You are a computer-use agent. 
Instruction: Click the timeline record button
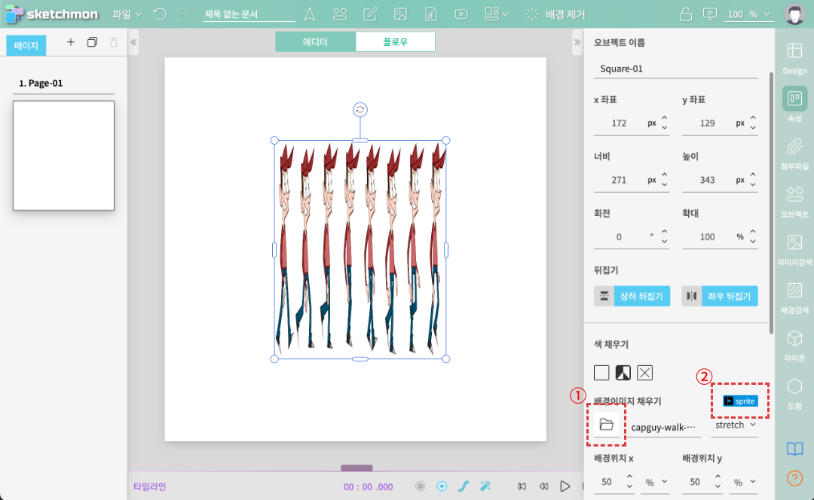(x=421, y=486)
